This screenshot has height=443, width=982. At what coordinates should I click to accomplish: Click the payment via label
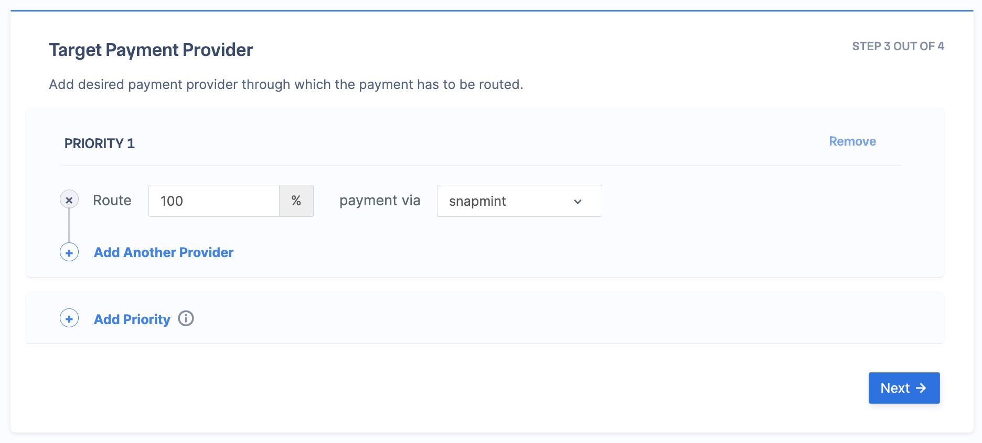point(380,201)
